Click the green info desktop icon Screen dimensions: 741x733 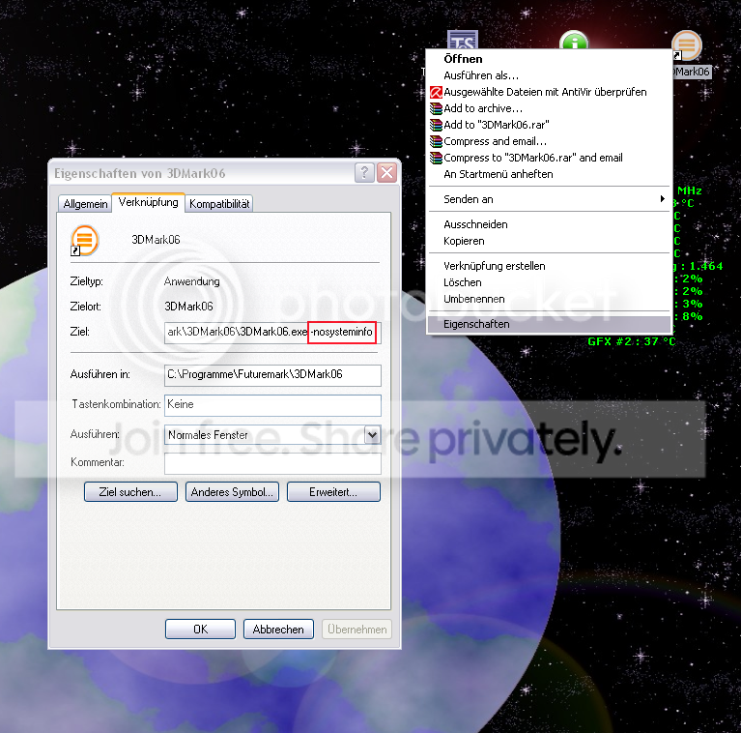575,43
